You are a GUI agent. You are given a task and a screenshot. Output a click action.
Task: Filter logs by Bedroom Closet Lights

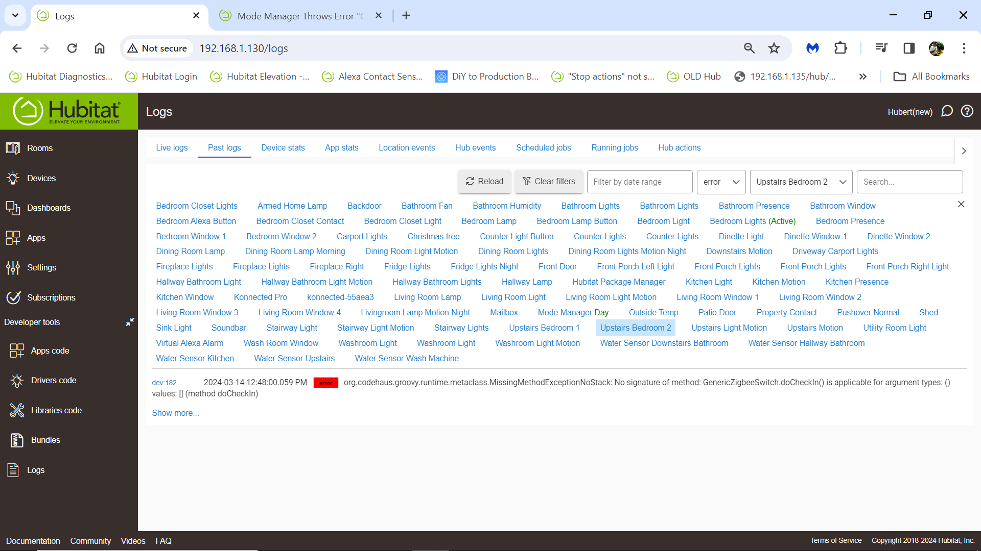[x=197, y=206]
